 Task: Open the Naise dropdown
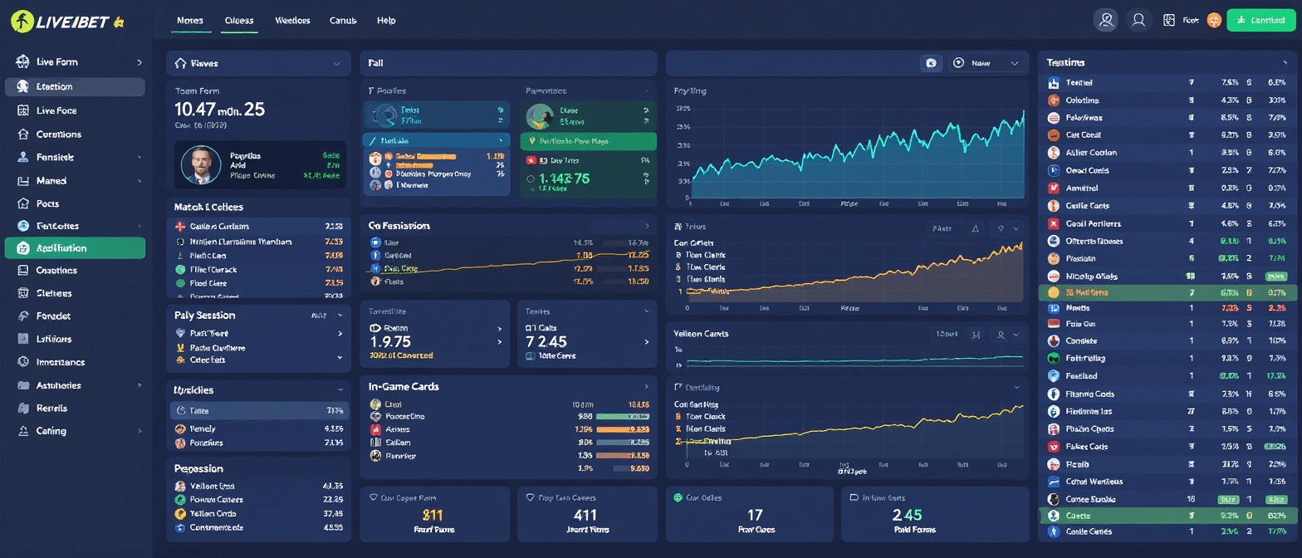click(985, 63)
